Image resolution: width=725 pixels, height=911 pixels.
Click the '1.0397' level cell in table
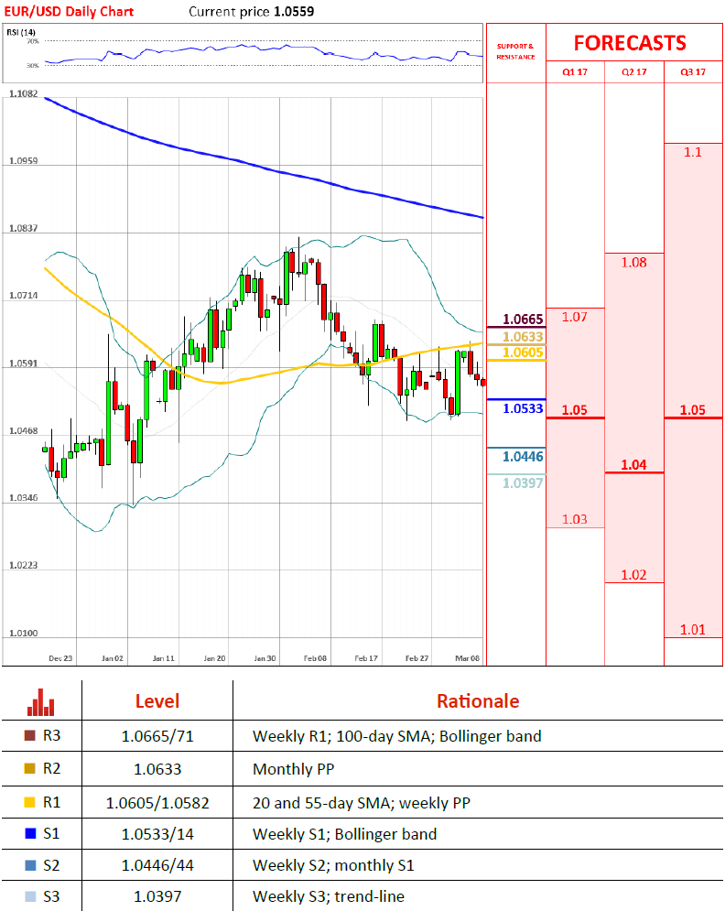click(x=157, y=897)
